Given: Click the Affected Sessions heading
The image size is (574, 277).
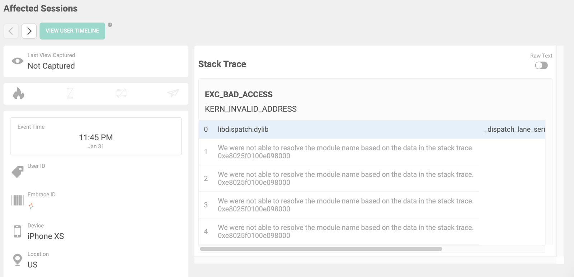Looking at the screenshot, I should point(41,8).
